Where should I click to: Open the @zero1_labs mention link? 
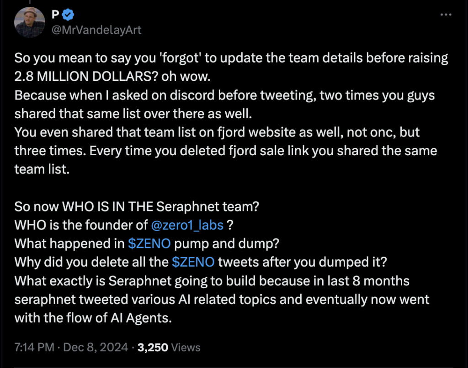[x=187, y=225]
